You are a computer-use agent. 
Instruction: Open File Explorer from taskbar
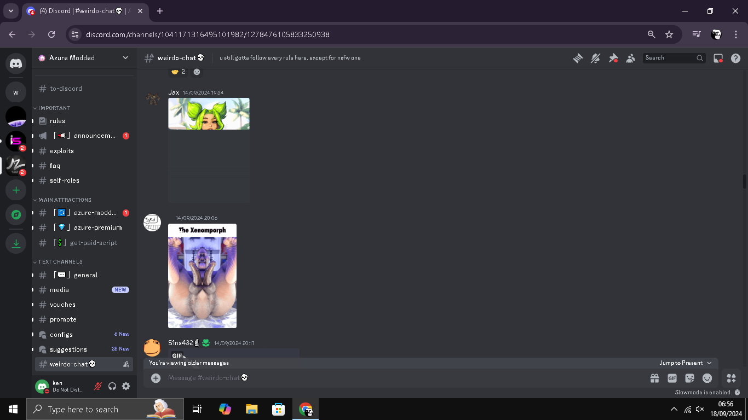coord(251,409)
